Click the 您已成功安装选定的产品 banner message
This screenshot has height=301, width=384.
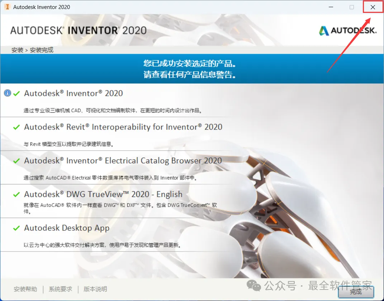coord(190,63)
